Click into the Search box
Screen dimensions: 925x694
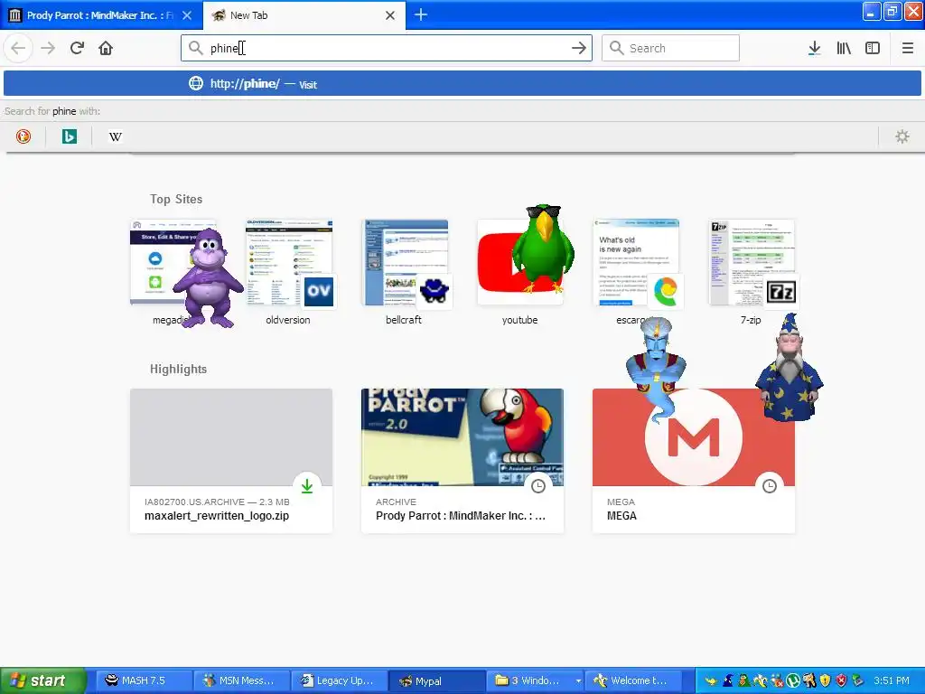[670, 48]
